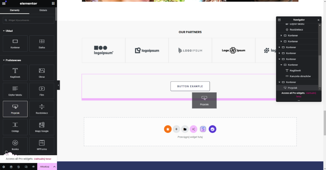Viewport: 326px width, 170px height.
Task: Click the plus icon to add container
Action: coord(176,129)
